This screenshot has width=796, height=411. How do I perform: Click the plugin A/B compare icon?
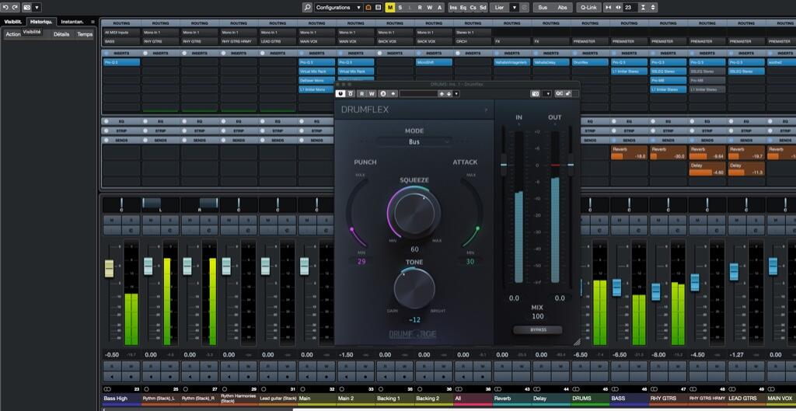pos(382,93)
